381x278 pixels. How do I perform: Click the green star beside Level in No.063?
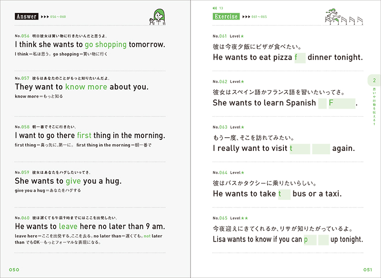click(242, 127)
